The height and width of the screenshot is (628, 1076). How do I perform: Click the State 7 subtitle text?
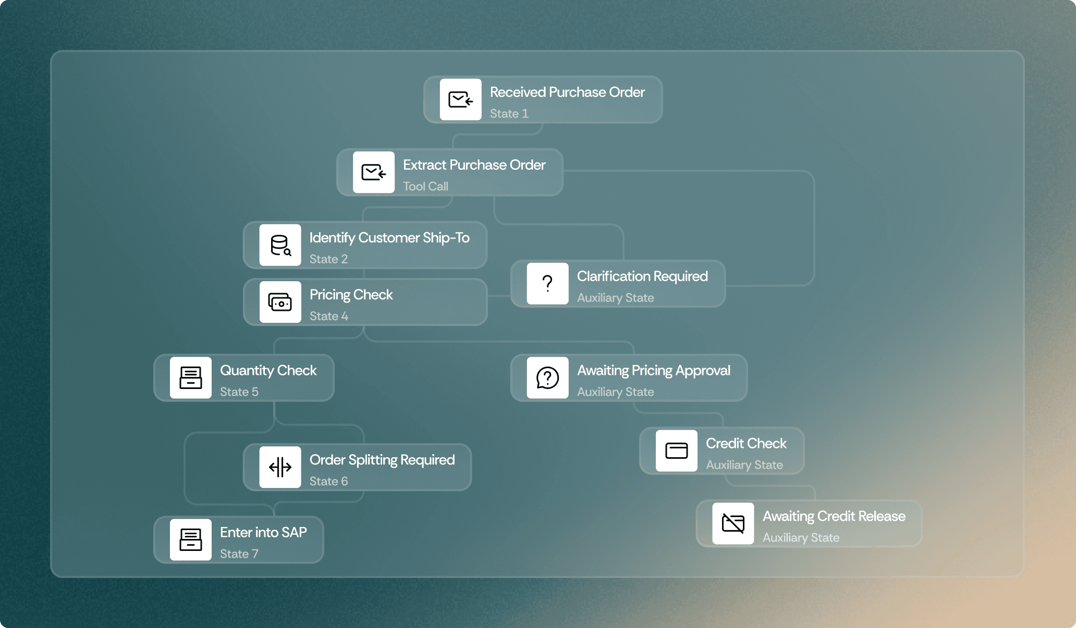[x=239, y=554]
